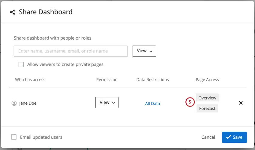
Task: Click the Jane Doe name entry
Action: [28, 103]
